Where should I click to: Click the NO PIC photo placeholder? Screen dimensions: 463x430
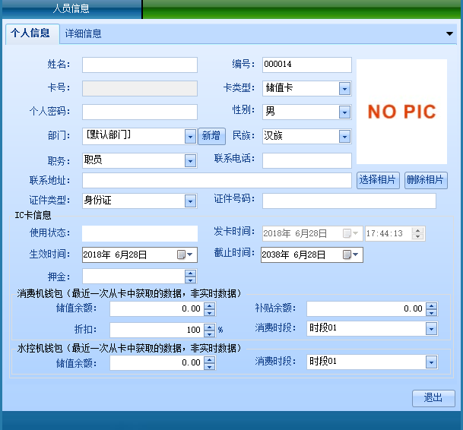tap(401, 112)
